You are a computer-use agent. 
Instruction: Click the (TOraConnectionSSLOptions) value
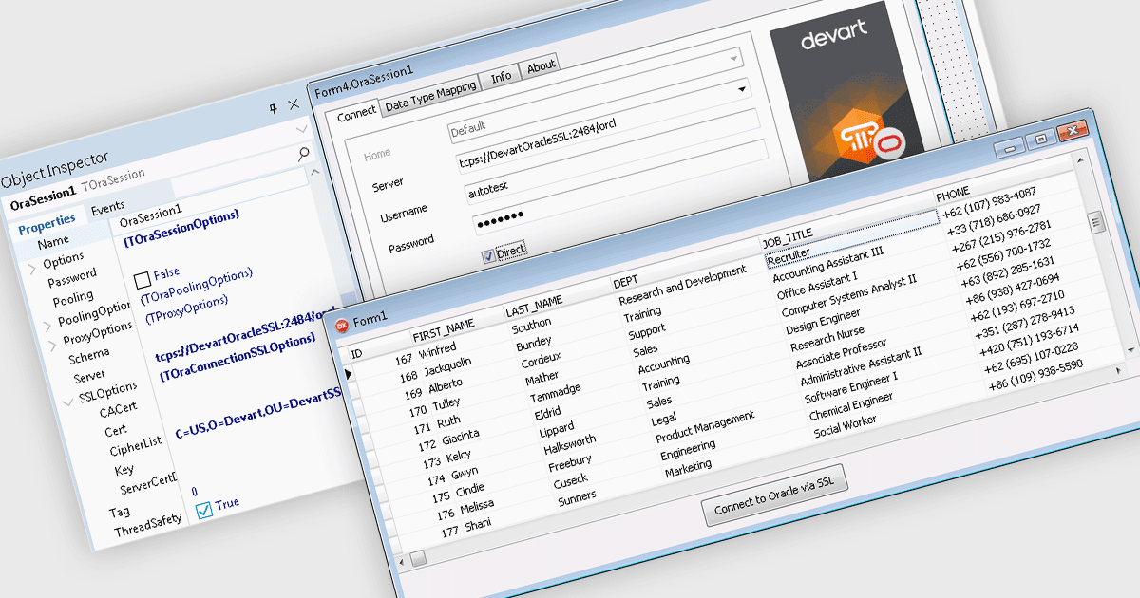click(237, 357)
